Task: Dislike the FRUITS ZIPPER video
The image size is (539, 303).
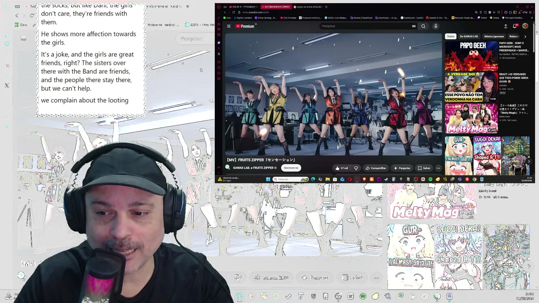Action: pyautogui.click(x=356, y=168)
